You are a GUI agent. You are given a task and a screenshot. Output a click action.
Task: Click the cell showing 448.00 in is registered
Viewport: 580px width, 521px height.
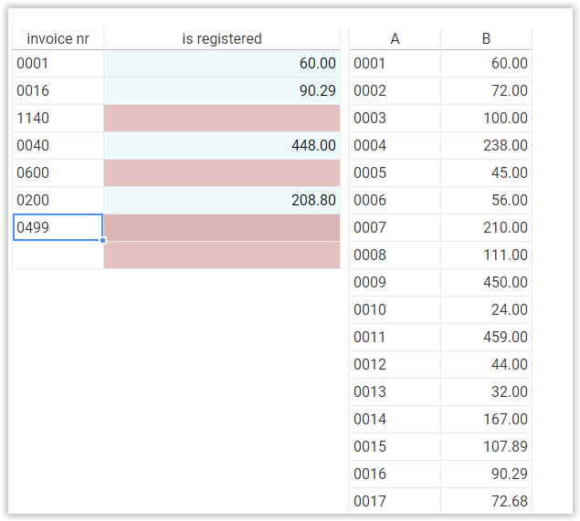pos(222,145)
